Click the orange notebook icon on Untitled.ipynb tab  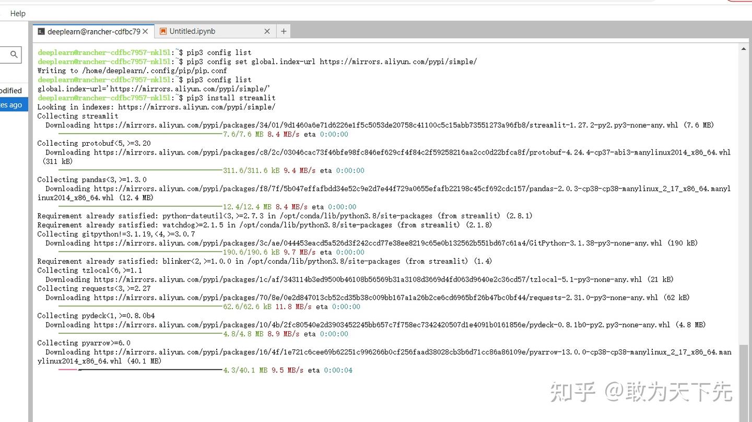[162, 31]
